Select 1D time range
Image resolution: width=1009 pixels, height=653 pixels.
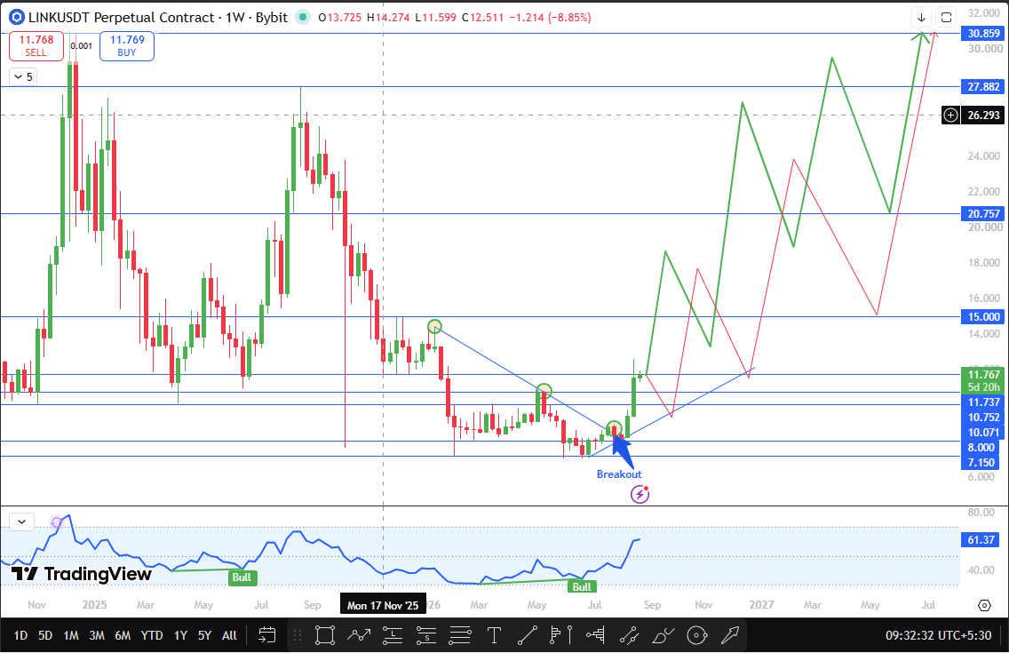pos(20,635)
